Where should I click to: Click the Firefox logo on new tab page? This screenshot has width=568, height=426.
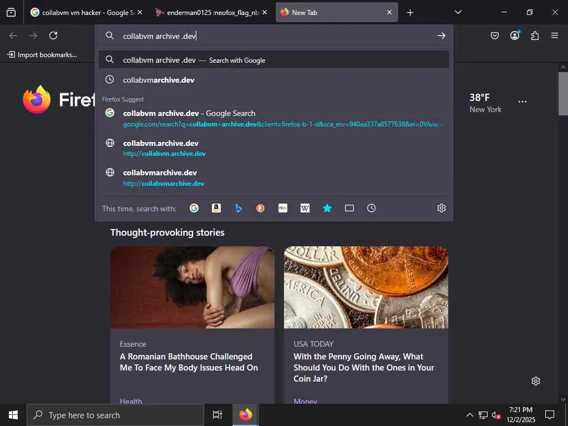37,99
